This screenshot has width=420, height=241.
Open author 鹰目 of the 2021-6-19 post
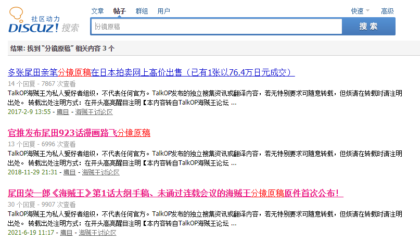click(67, 233)
